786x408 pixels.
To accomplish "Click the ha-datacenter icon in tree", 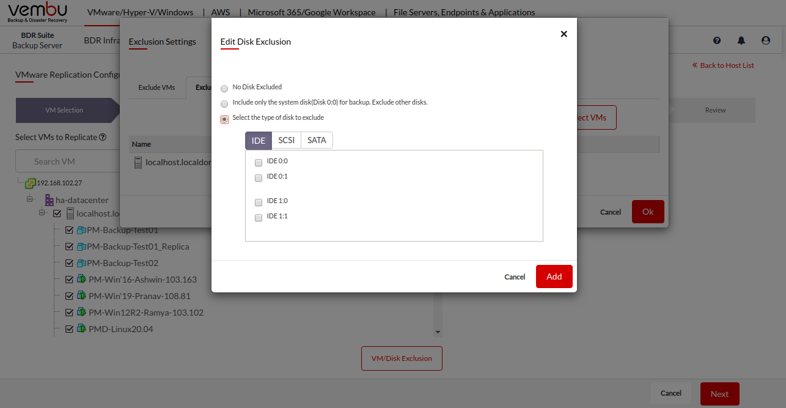I will click(49, 200).
